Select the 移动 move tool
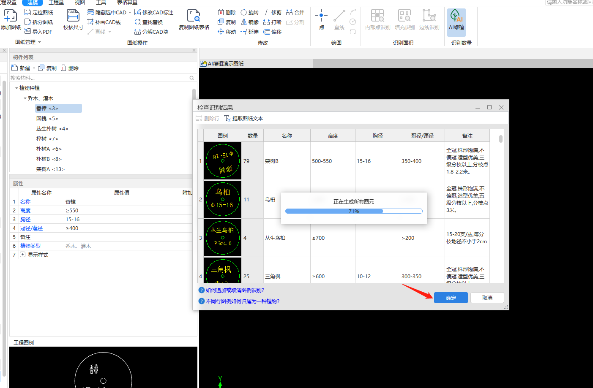This screenshot has height=388, width=593. pyautogui.click(x=227, y=32)
